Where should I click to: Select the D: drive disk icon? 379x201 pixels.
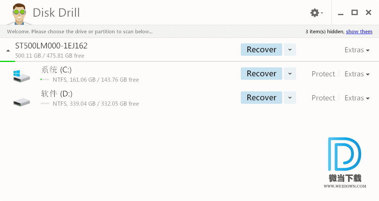[22, 102]
